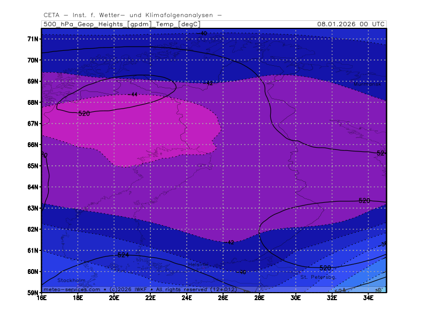Select the -44 temperature isotherm label

[133, 95]
